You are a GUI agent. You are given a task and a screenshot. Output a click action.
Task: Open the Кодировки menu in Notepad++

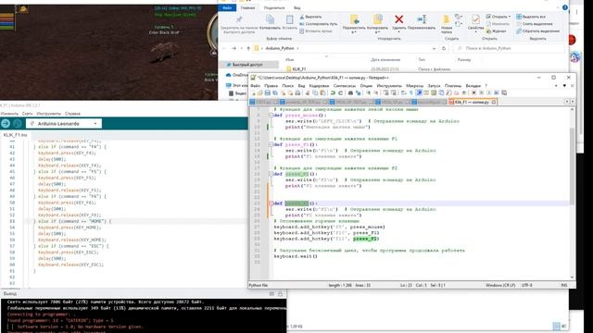click(319, 86)
